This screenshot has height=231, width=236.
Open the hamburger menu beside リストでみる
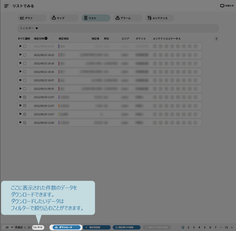click(x=6, y=6)
